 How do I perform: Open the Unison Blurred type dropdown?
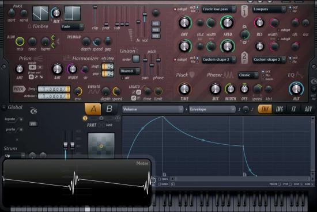click(x=130, y=71)
